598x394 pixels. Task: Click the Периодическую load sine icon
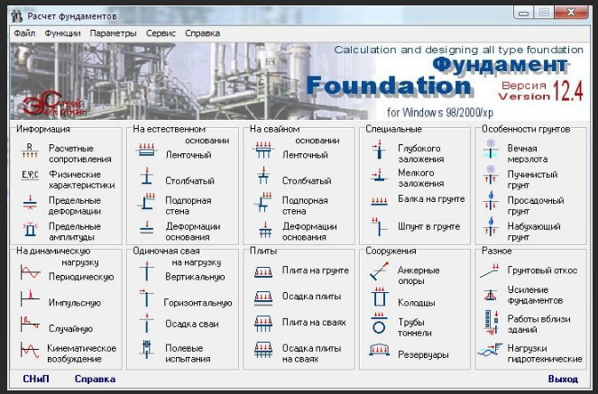(30, 272)
